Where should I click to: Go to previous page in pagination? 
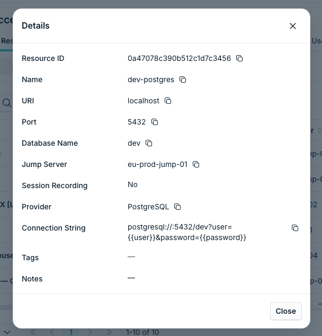(x=52, y=332)
